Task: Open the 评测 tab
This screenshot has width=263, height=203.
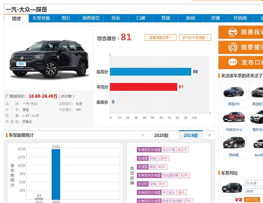Action: [x=215, y=18]
